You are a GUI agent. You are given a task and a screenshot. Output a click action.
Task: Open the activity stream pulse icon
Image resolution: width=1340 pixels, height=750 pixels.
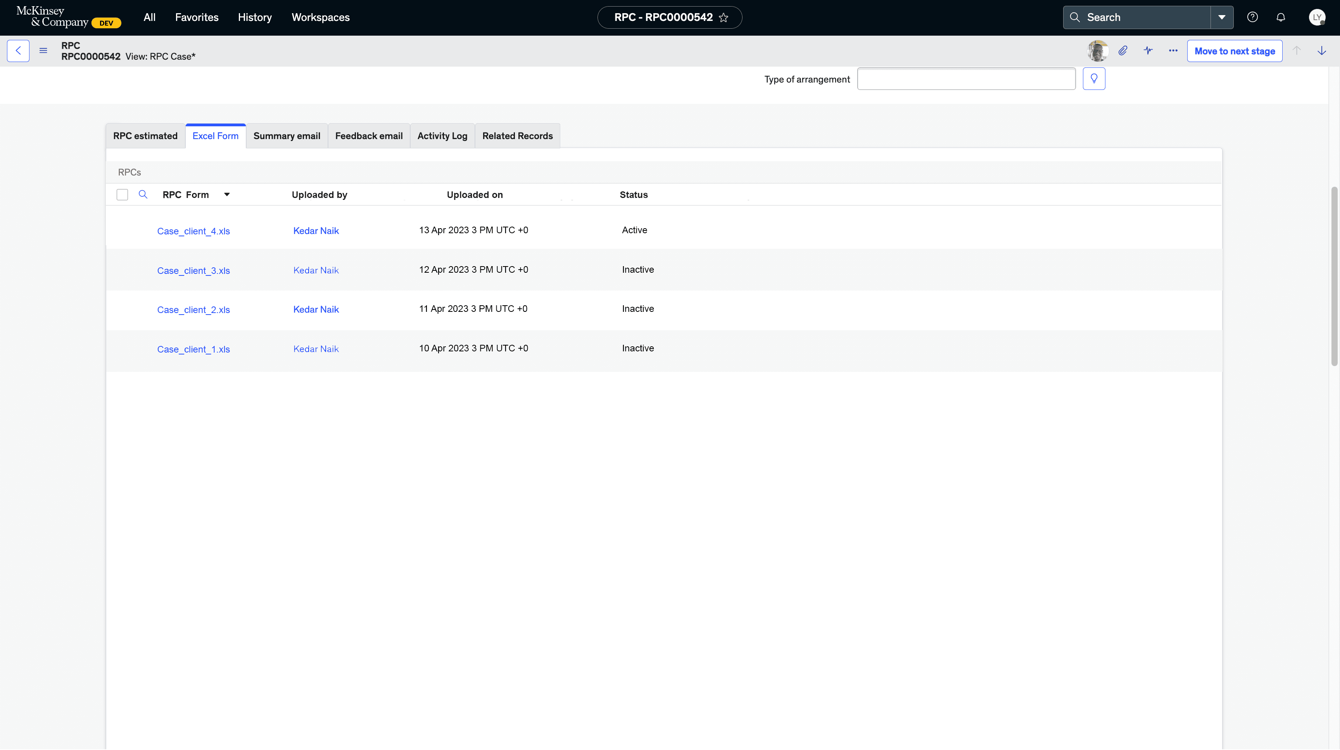point(1148,51)
